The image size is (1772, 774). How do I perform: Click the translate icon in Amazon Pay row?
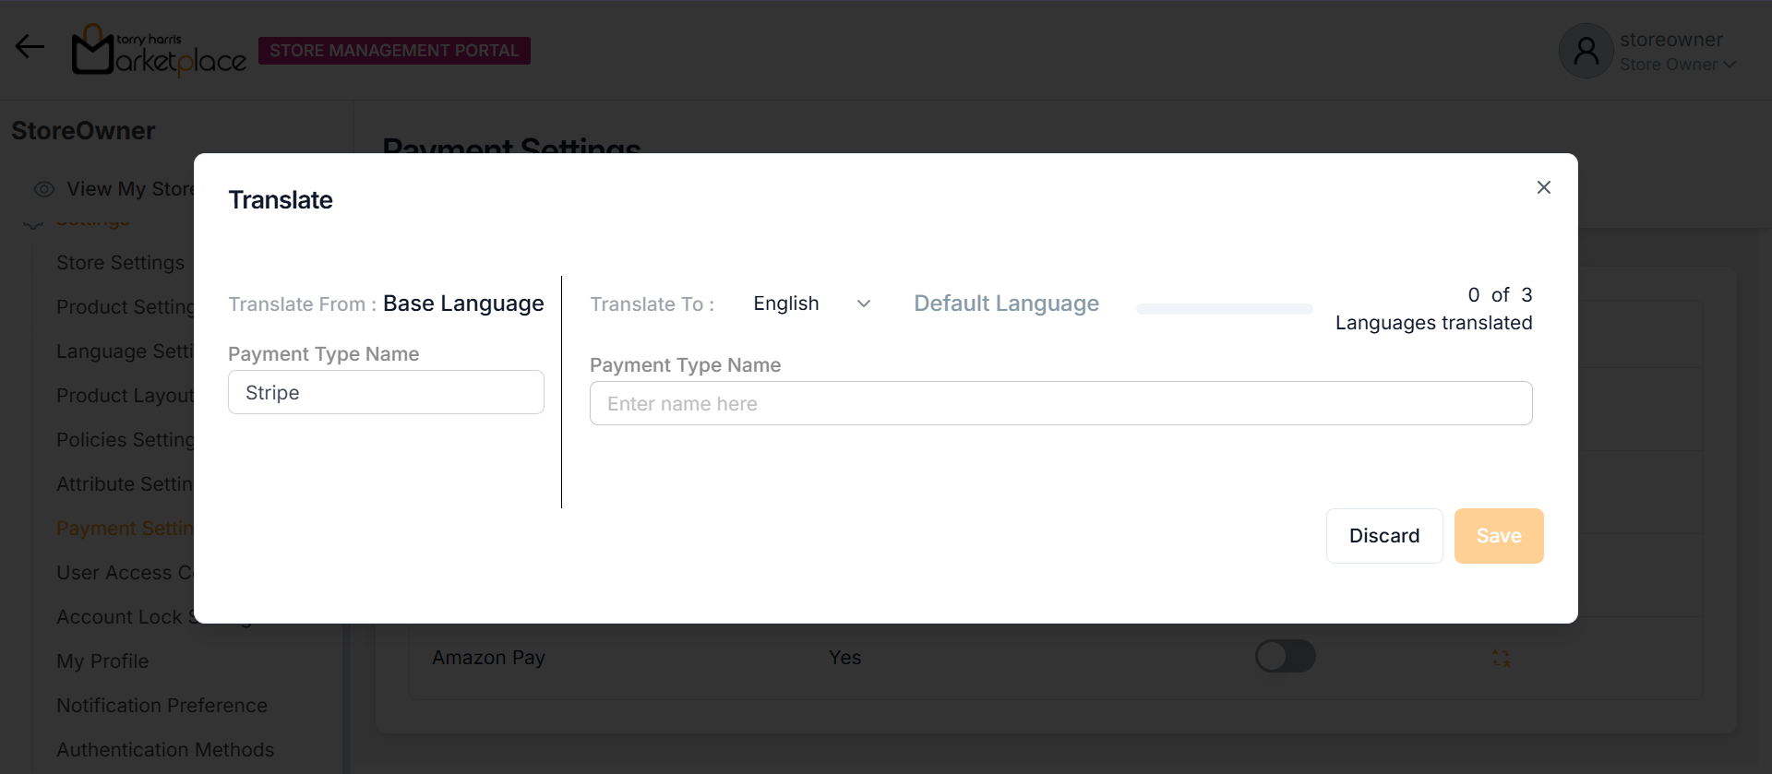1501,658
